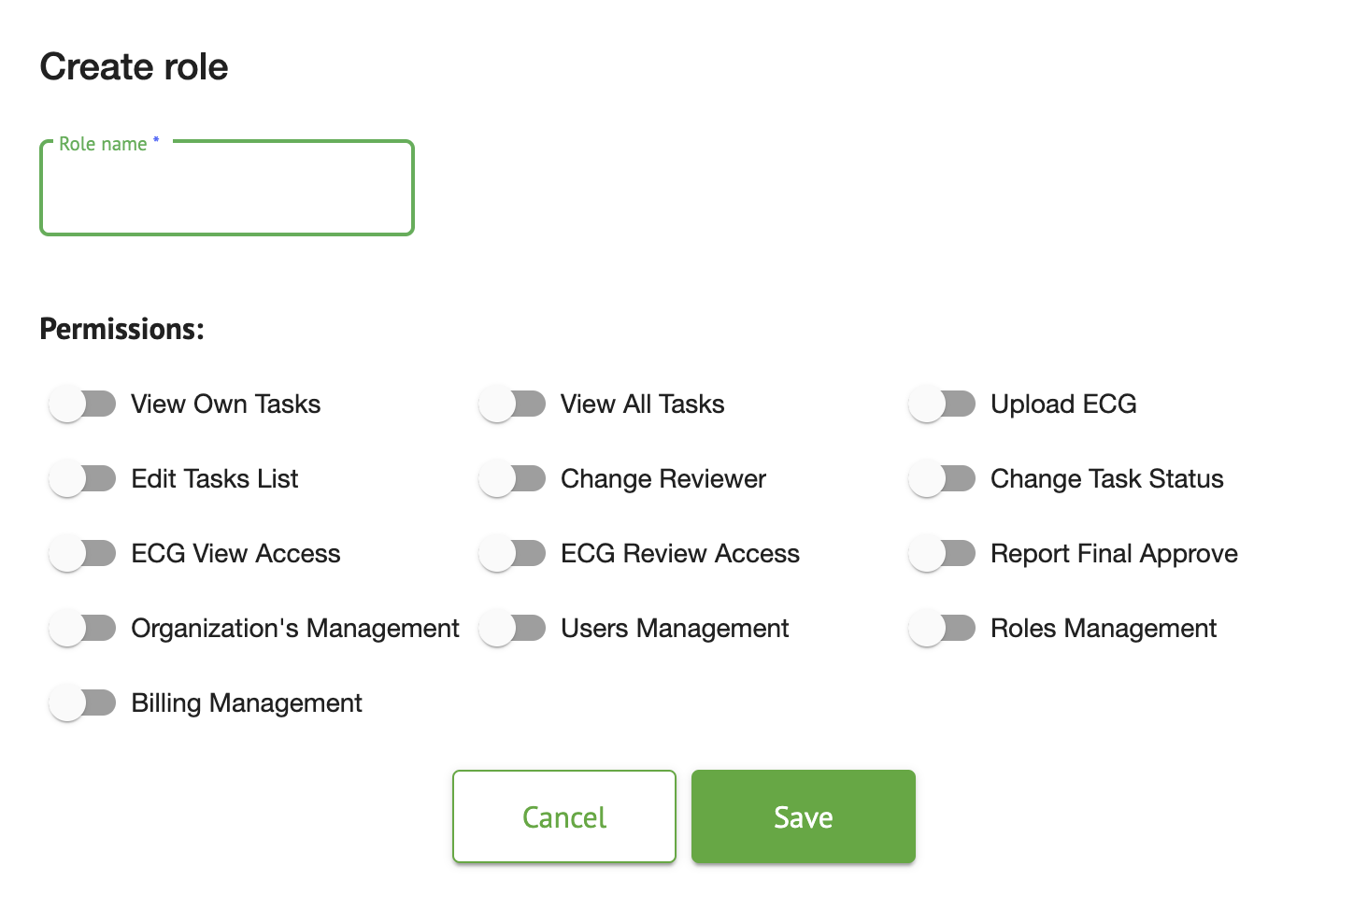Viewport: 1368px width, 908px height.
Task: Click the Billing Management label
Action: 247,703
